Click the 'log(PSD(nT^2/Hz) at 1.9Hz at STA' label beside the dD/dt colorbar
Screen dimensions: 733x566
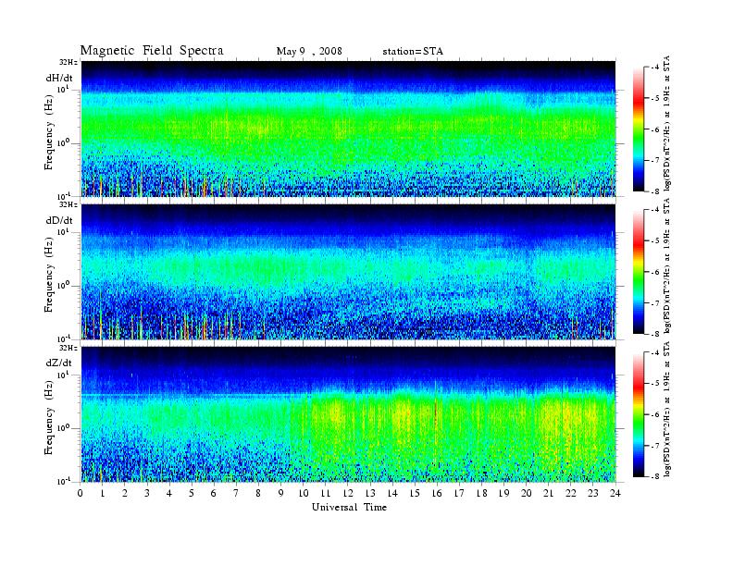click(x=667, y=266)
